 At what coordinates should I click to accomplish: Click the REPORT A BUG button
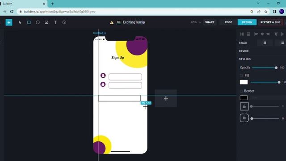coord(270,22)
